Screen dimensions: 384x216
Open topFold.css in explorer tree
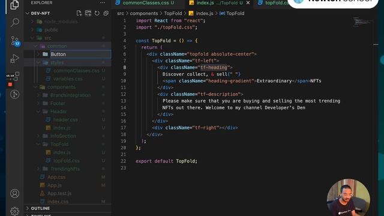pos(67,161)
